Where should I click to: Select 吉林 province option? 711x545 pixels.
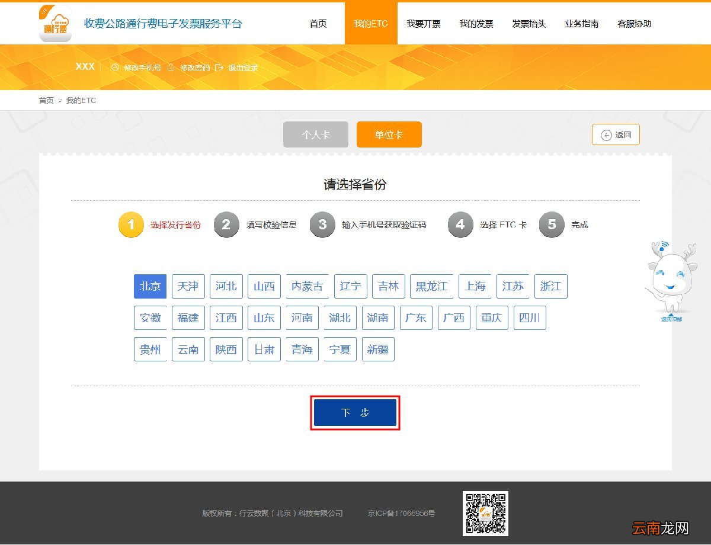pyautogui.click(x=388, y=286)
